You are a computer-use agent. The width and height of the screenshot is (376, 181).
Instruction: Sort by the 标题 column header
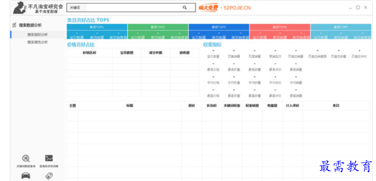click(130, 106)
